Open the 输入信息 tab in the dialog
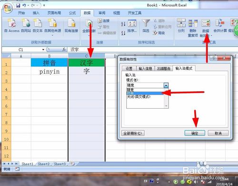This screenshot has height=186, width=238. (x=145, y=68)
